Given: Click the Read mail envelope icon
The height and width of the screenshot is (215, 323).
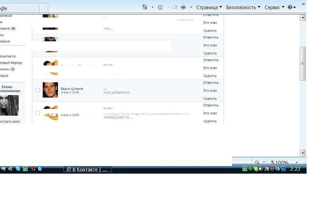Looking at the screenshot, I should 175,7.
